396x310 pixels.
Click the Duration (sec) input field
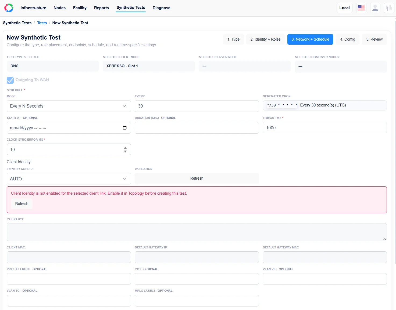(197, 128)
